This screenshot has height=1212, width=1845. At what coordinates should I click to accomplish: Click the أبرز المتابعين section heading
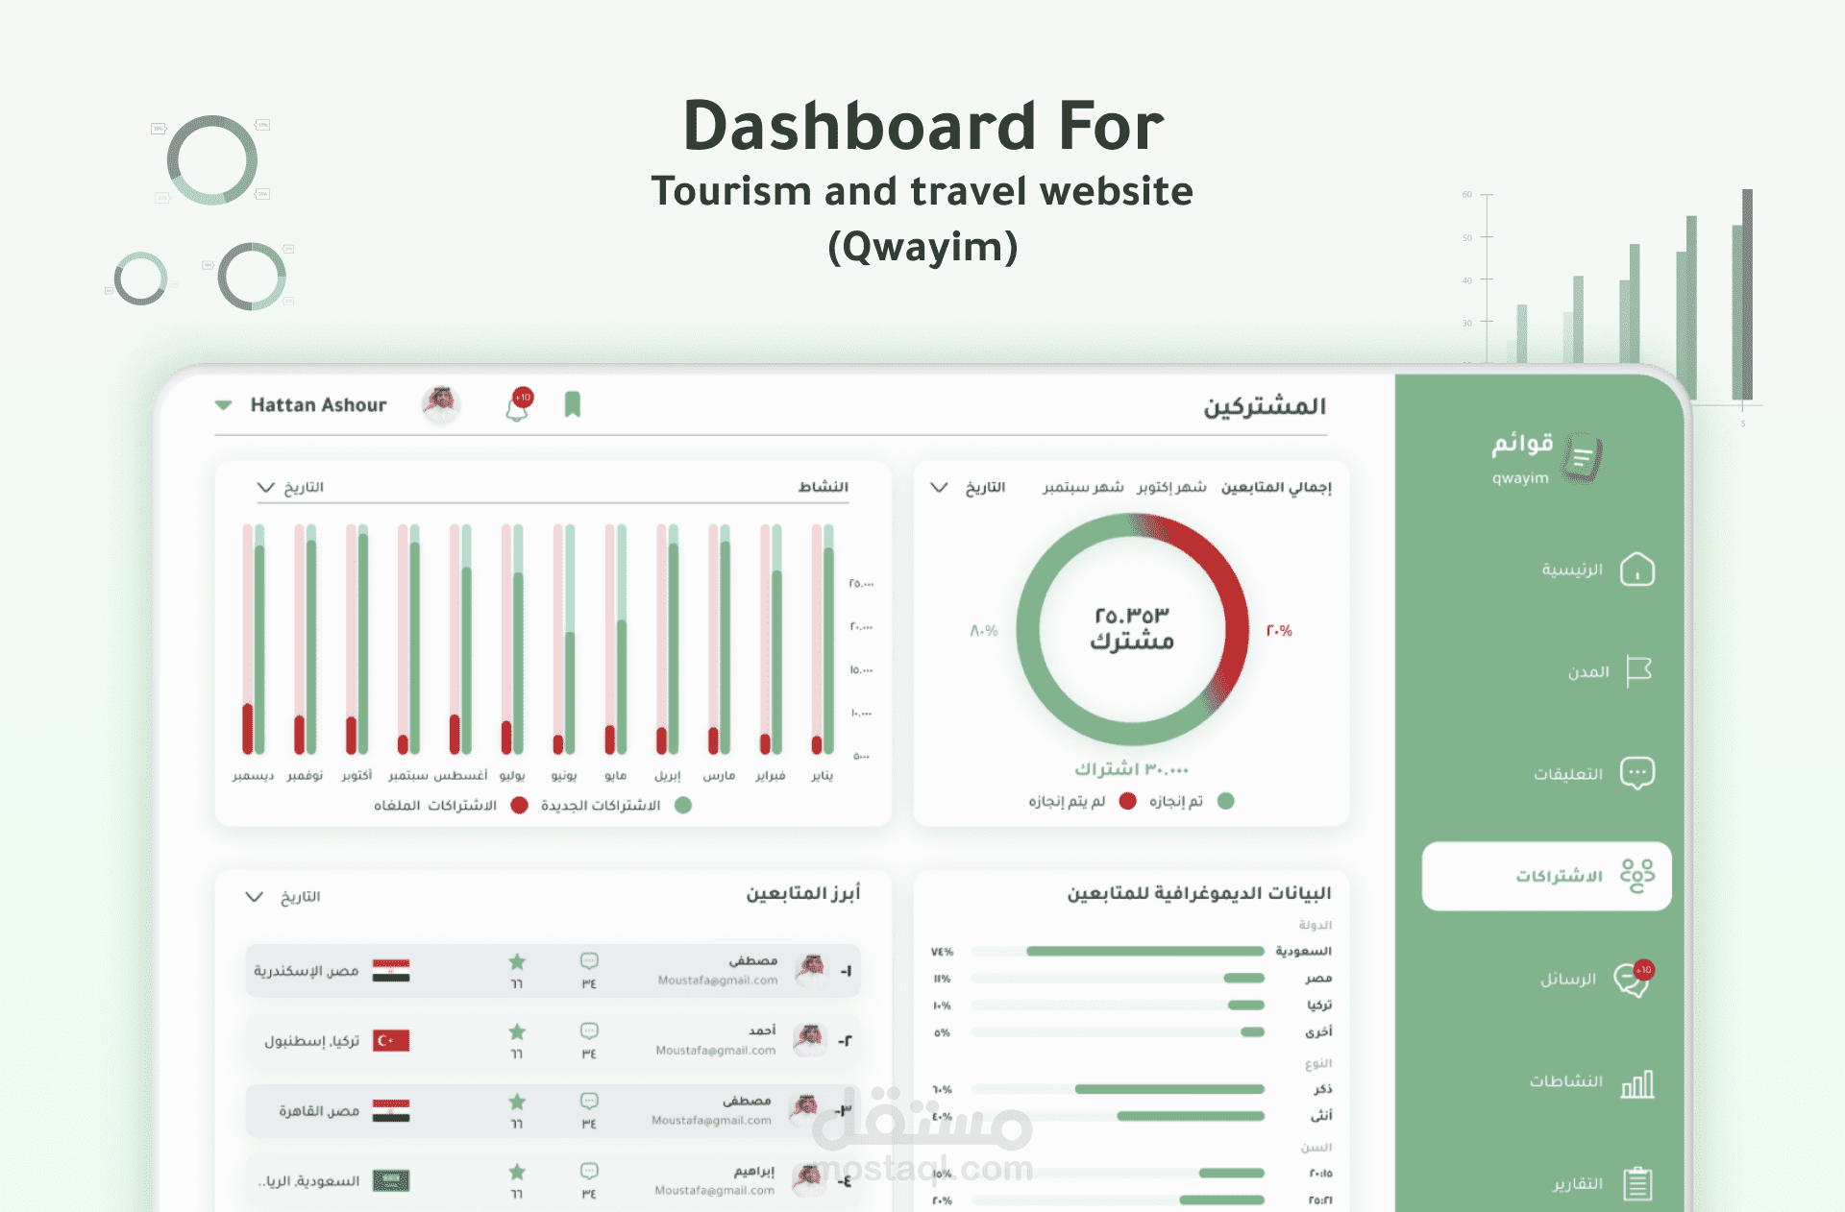click(x=803, y=893)
